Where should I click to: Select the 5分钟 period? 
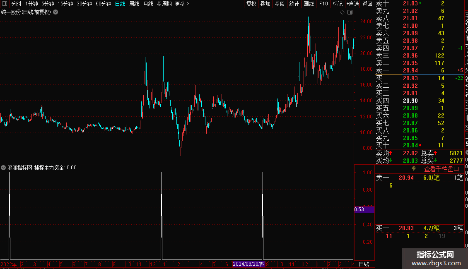click(x=48, y=4)
